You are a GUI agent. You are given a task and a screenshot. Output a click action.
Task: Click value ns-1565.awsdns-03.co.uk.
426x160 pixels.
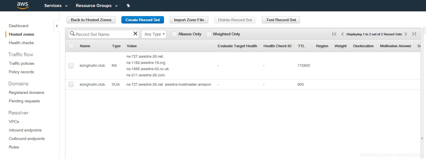(148, 69)
